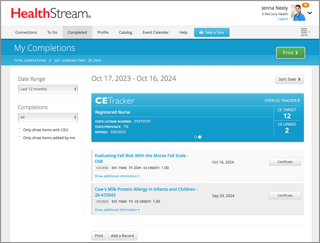Click the Add a Record button

pos(122,236)
